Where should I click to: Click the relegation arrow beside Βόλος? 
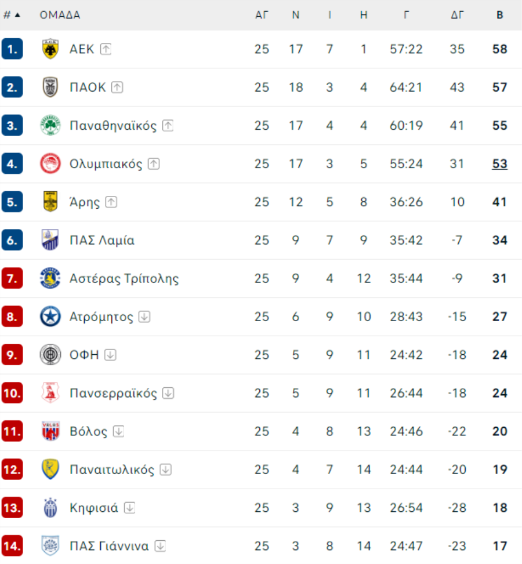point(119,431)
